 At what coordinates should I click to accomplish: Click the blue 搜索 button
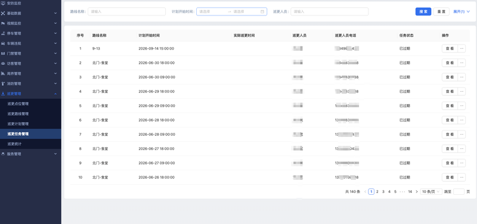[x=423, y=11]
